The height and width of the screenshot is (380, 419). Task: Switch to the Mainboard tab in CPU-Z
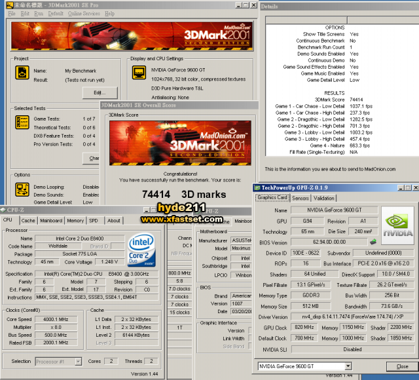point(51,221)
